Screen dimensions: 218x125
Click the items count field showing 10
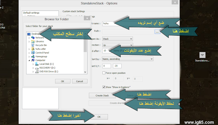106,51
